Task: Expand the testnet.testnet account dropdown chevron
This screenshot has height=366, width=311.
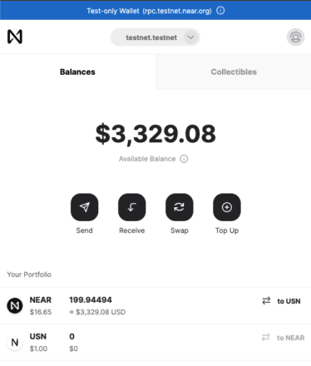Action: [x=190, y=37]
